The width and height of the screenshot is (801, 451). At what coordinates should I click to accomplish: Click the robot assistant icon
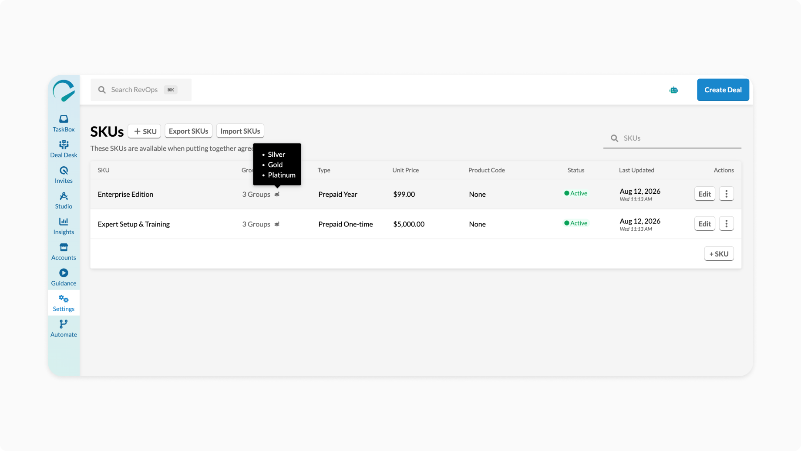coord(674,90)
